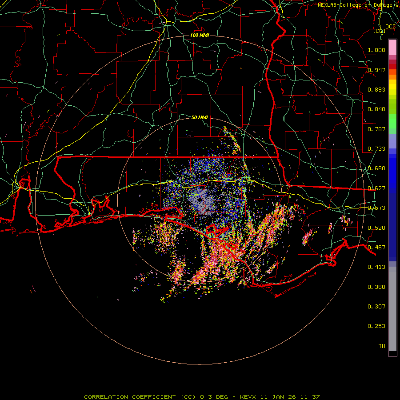Click the 0.627 legend value
This screenshot has width=400, height=400.
(x=376, y=188)
